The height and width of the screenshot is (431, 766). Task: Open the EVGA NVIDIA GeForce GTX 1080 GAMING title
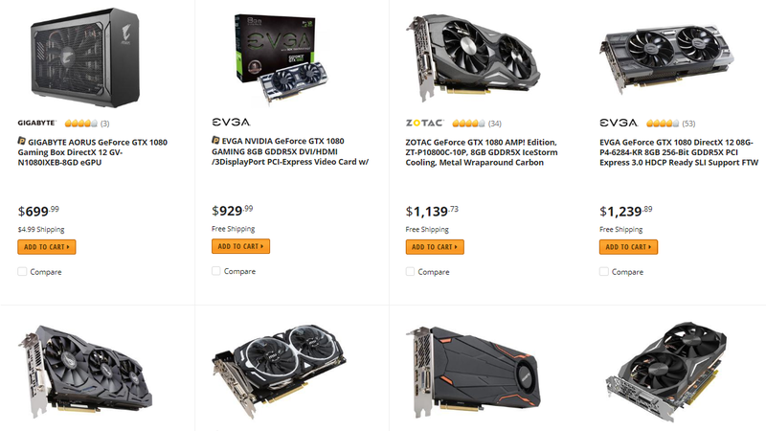[290, 151]
